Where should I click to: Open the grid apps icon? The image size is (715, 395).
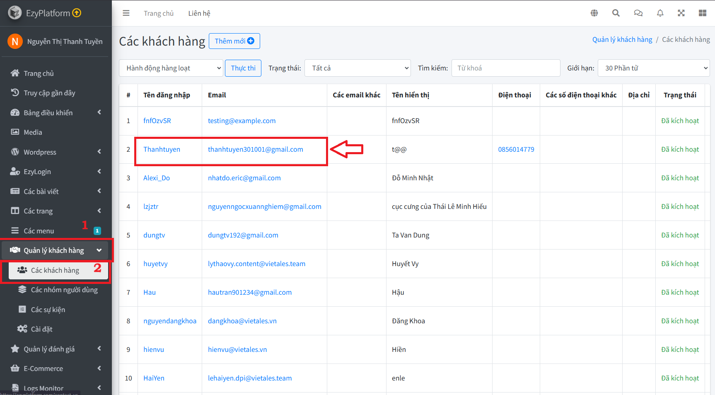[703, 13]
